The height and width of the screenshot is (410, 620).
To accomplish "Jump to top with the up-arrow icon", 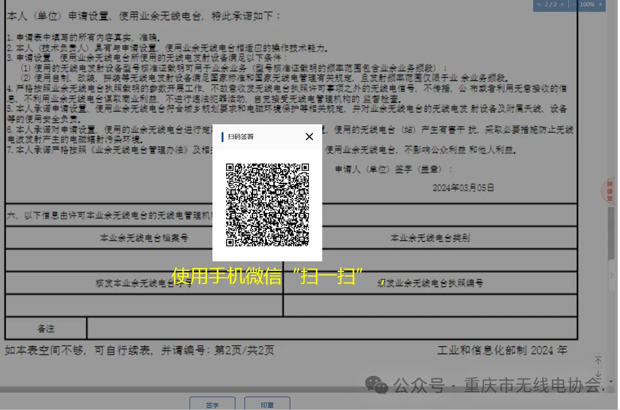I will (x=598, y=361).
